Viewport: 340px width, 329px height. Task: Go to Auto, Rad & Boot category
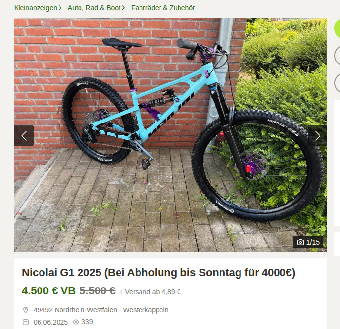point(94,8)
